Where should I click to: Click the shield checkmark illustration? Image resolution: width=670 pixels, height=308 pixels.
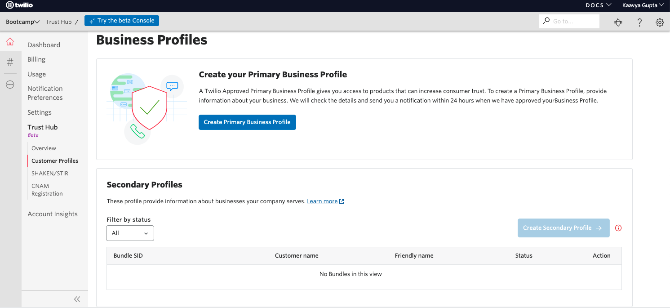tap(149, 107)
